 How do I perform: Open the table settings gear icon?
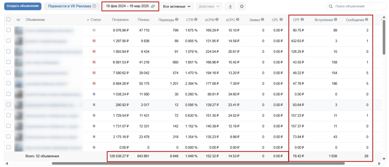pyautogui.click(x=242, y=6)
